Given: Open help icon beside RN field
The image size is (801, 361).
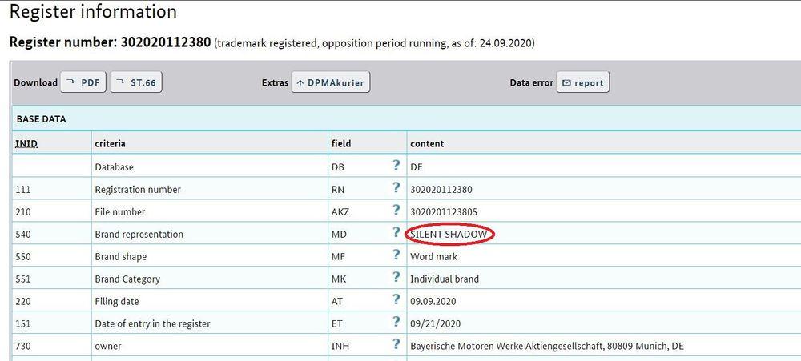Looking at the screenshot, I should (396, 188).
